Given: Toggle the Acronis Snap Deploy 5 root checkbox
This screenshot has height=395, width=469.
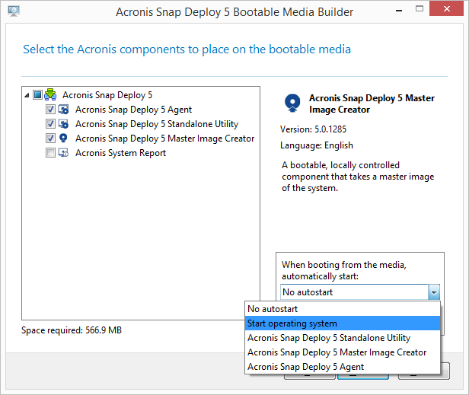Looking at the screenshot, I should pyautogui.click(x=37, y=95).
